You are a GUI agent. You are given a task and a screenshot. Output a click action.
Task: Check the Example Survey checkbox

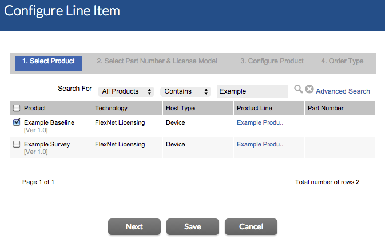click(x=17, y=144)
